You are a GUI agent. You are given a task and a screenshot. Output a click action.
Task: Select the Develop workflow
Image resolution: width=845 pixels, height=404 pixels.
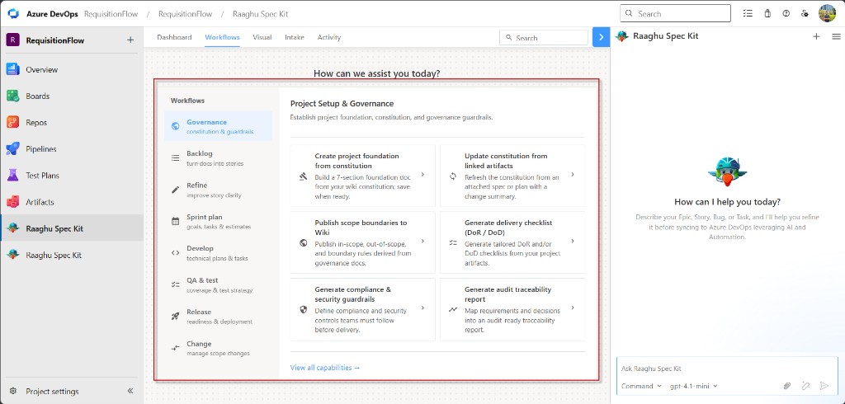coord(218,252)
